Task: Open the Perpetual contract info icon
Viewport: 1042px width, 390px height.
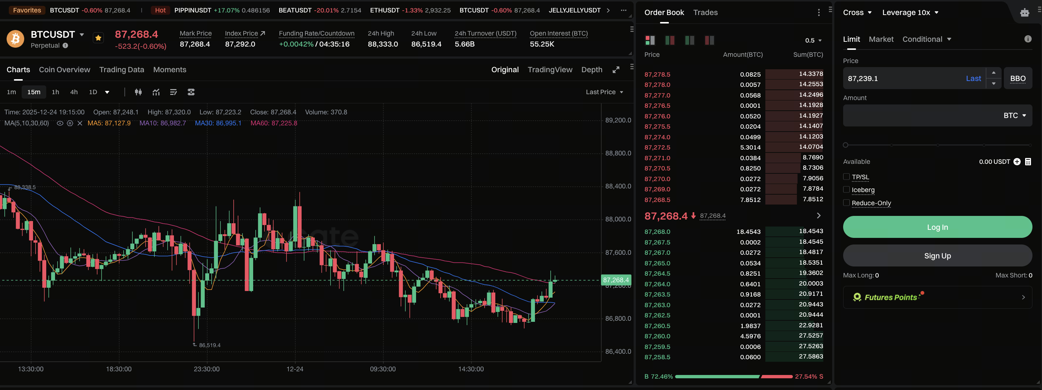Action: pos(66,46)
